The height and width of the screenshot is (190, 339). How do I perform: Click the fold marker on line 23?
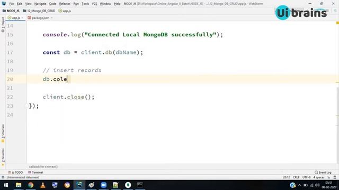pos(27,106)
